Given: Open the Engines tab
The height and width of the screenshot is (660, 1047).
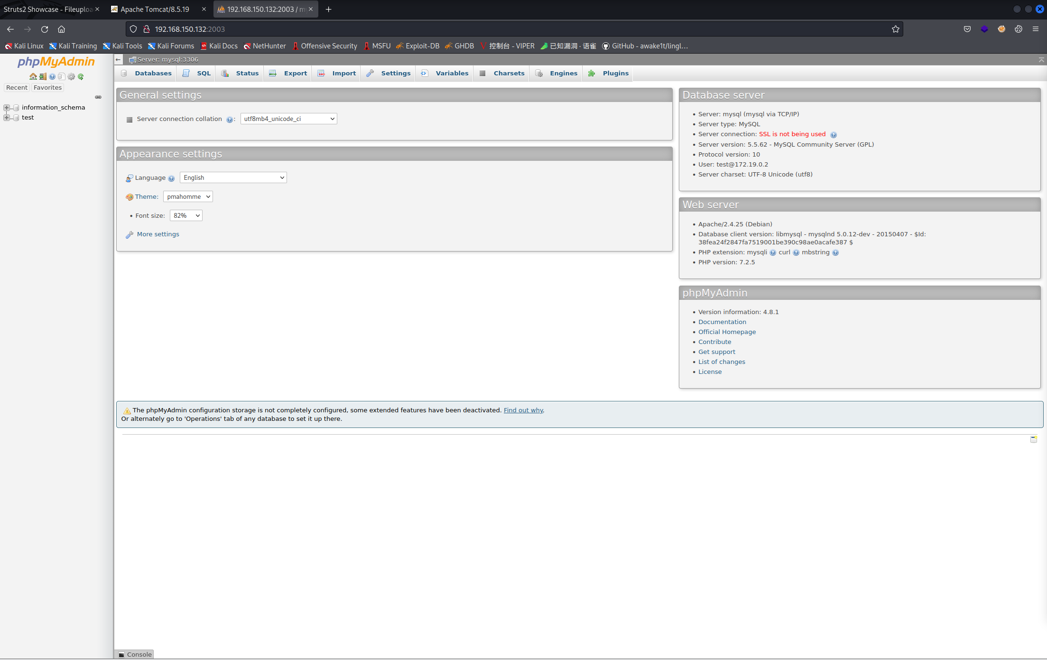Looking at the screenshot, I should (x=556, y=74).
